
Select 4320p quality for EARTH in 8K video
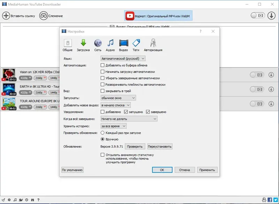(25, 92)
